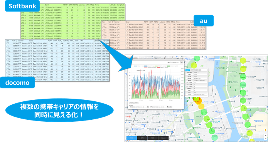Click the red-outlined selected measurement circle
Screen dimensions: 268x142
tap(197, 99)
